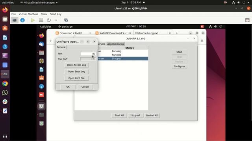
Task: Open guest Activities overview
Action: [46, 27]
